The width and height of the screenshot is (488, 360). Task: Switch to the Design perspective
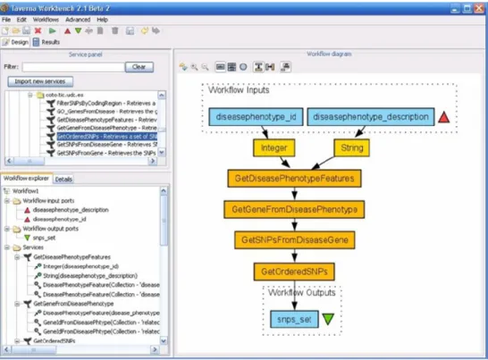coord(15,42)
